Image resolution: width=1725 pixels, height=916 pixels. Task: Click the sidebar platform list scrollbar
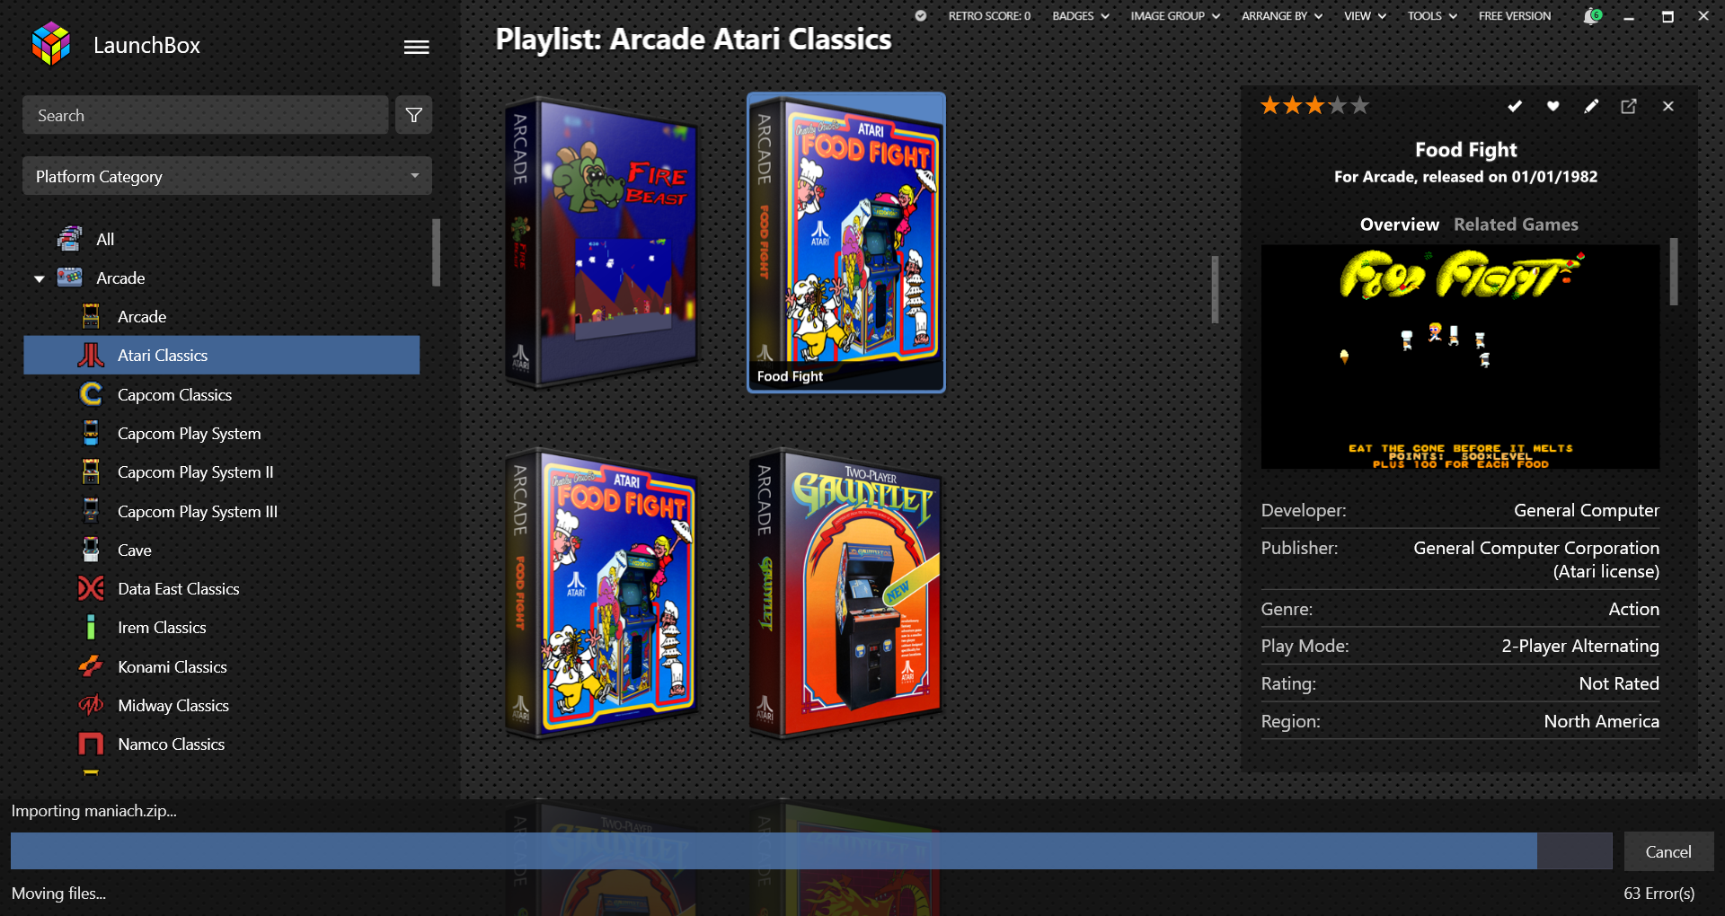[x=436, y=252]
